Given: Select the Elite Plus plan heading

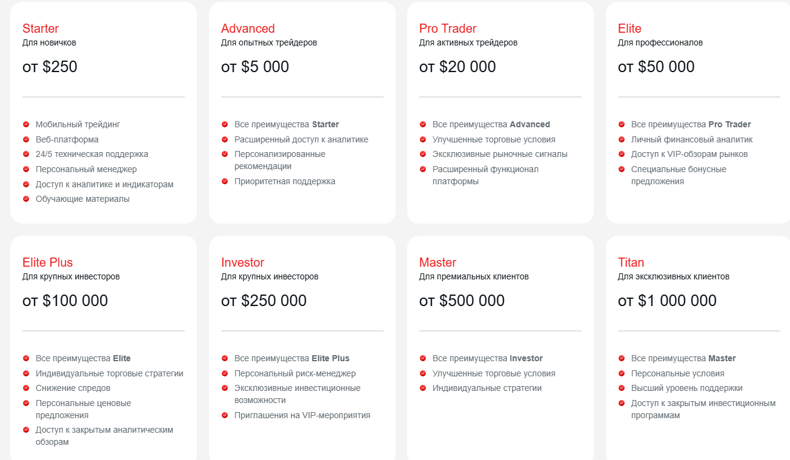Looking at the screenshot, I should (47, 262).
